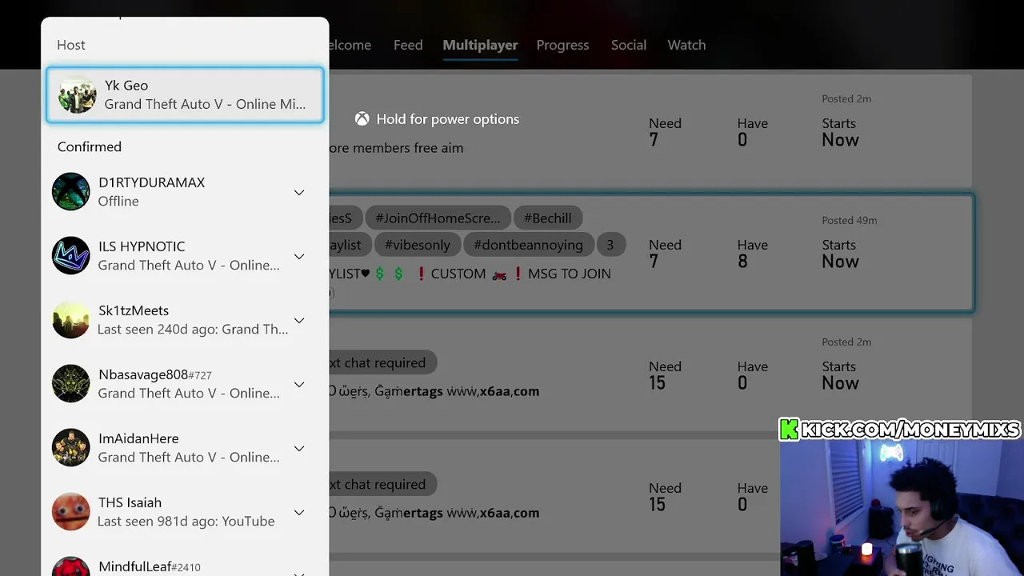Click Sk1tzMeets gamertag text
The image size is (1024, 576).
[134, 310]
